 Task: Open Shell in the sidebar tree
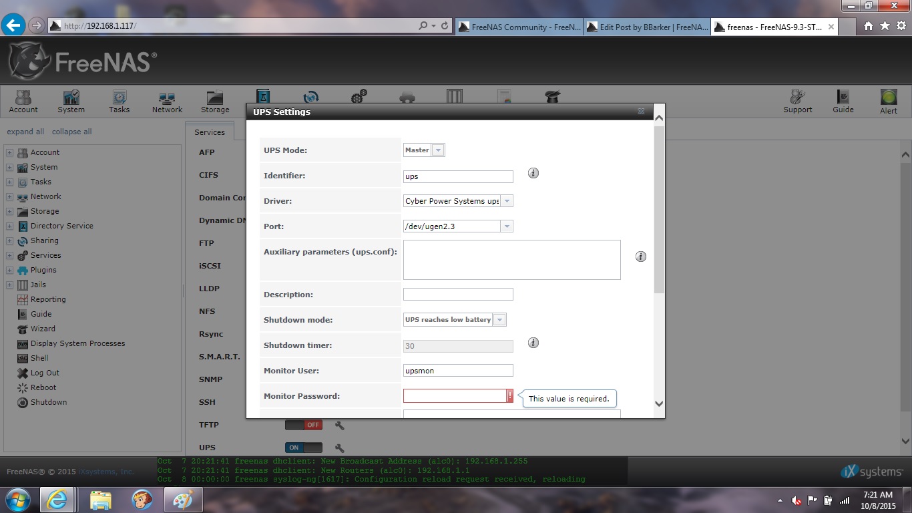point(39,358)
